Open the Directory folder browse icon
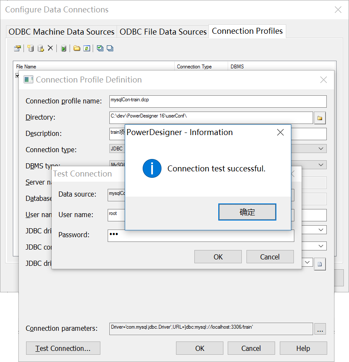349x362 pixels. click(320, 117)
